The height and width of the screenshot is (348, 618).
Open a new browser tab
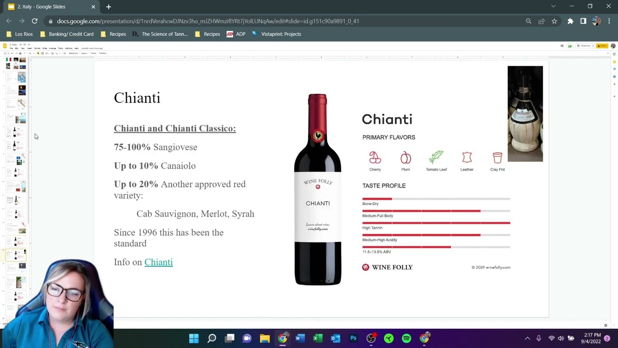[109, 7]
